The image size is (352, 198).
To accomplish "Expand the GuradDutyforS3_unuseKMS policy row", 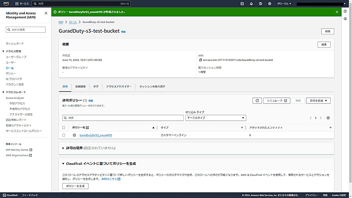I will click(x=74, y=135).
